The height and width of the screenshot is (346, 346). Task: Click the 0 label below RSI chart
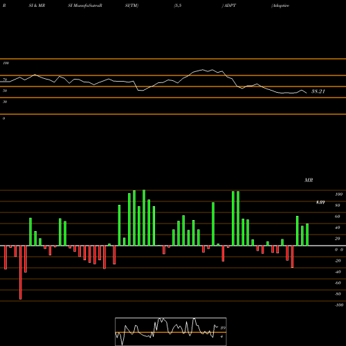pos(3,118)
